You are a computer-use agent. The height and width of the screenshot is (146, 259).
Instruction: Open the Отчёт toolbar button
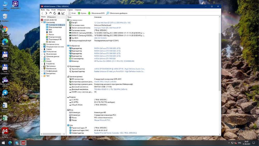72,13
